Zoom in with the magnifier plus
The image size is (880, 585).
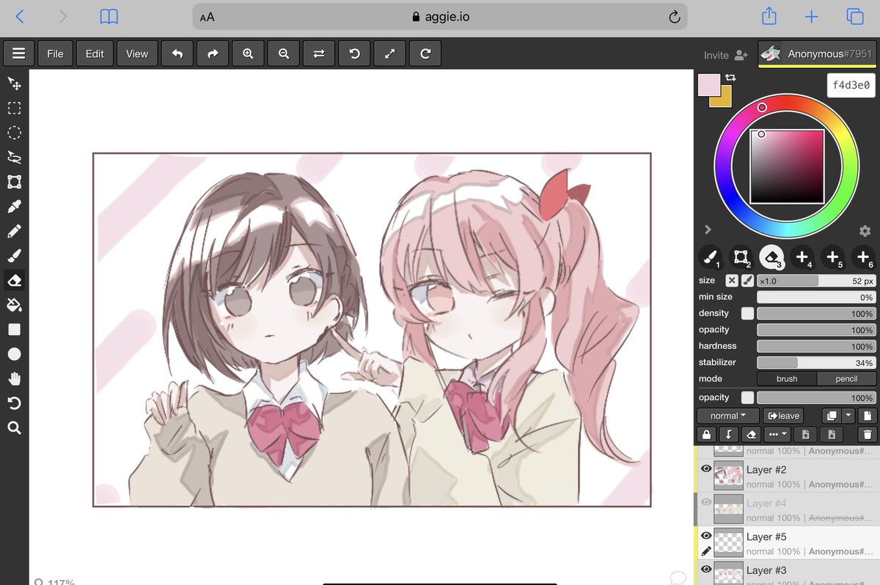pyautogui.click(x=248, y=54)
